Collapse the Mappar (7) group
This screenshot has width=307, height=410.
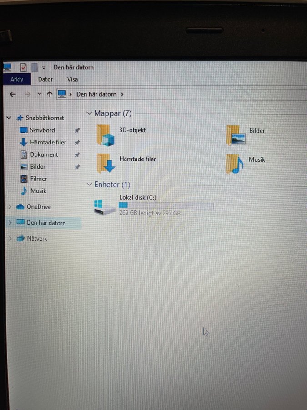[89, 113]
